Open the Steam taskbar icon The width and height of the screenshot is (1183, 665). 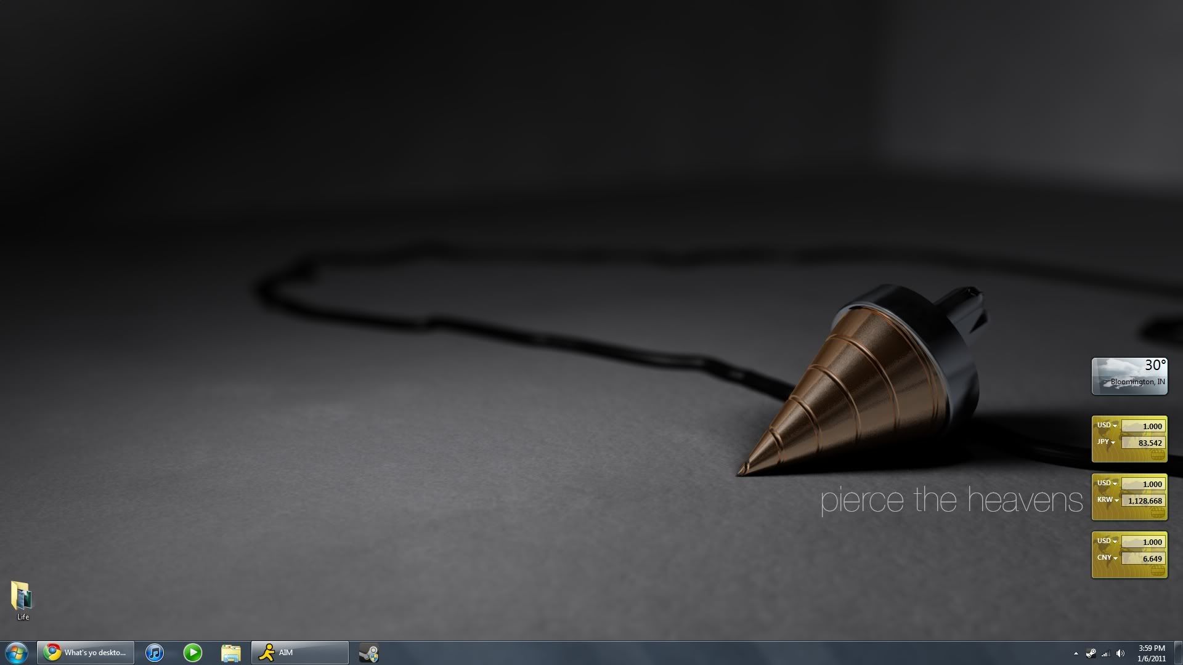pos(368,653)
